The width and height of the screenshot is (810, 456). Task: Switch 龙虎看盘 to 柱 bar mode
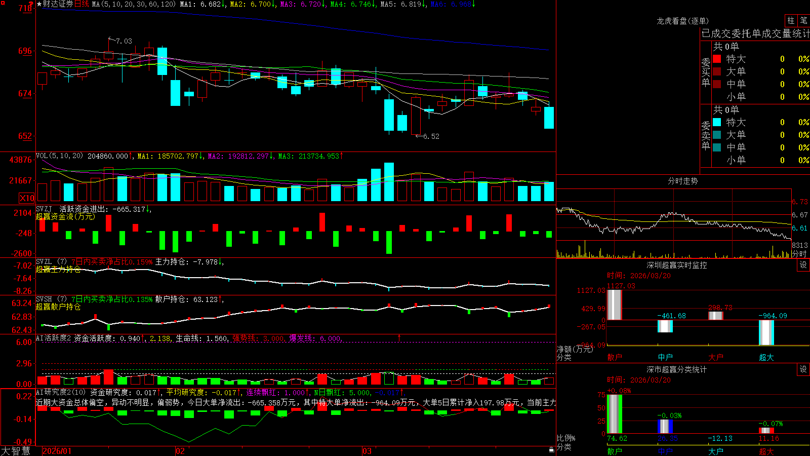point(791,21)
